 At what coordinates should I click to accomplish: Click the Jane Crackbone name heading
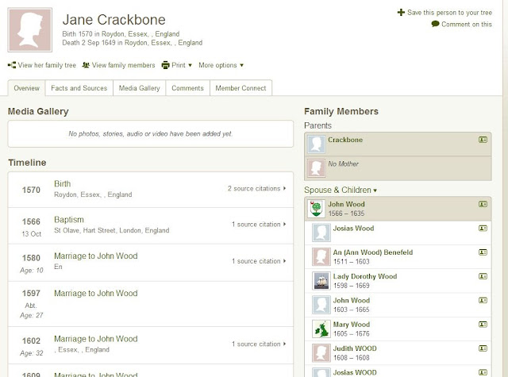pyautogui.click(x=114, y=20)
